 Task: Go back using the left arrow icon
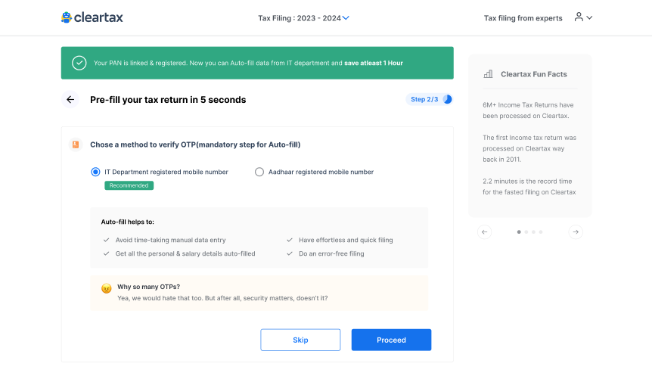point(70,99)
